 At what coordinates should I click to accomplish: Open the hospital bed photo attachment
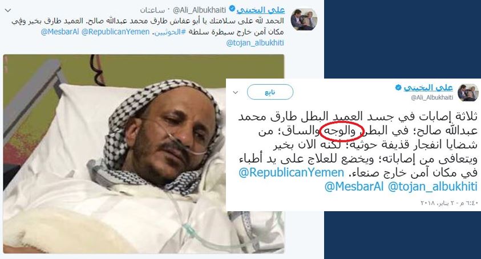144,154
